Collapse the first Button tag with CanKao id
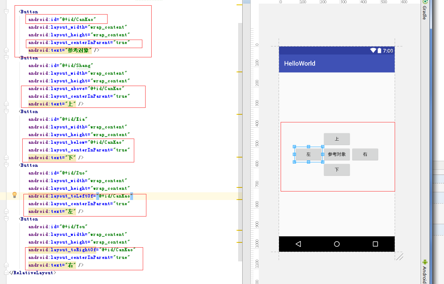 coord(6,12)
